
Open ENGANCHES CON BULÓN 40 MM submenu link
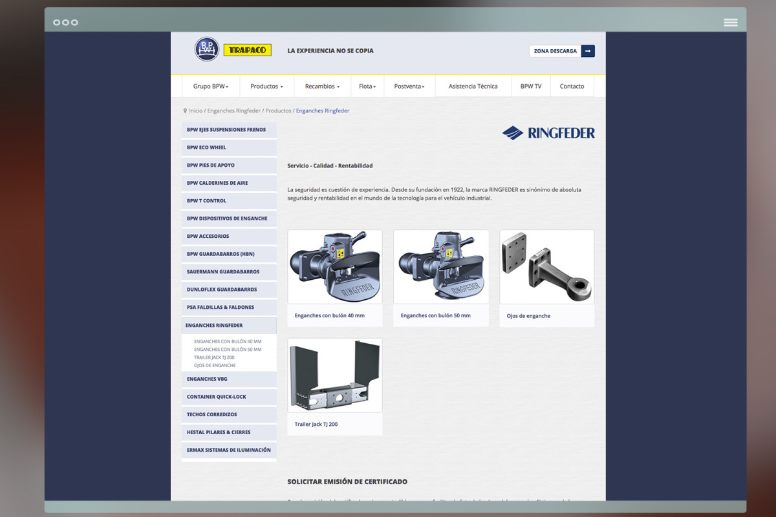228,342
